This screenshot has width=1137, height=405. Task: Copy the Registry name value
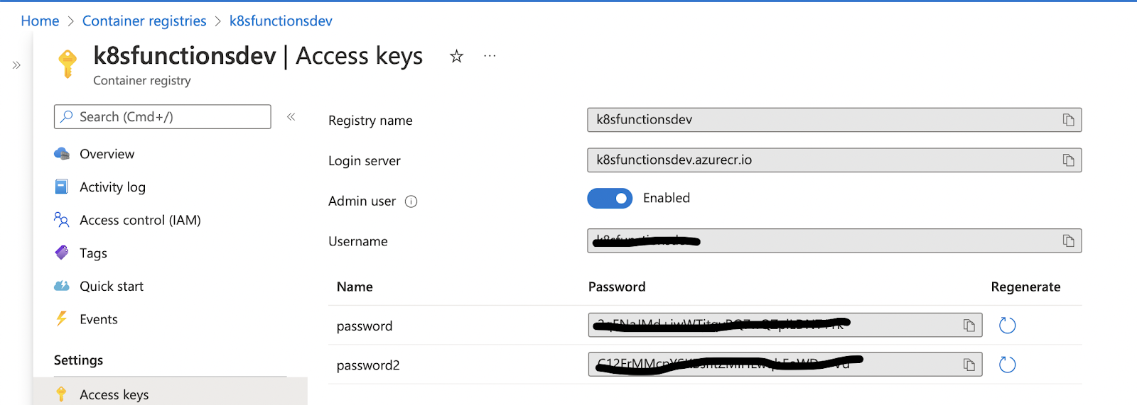click(1068, 120)
